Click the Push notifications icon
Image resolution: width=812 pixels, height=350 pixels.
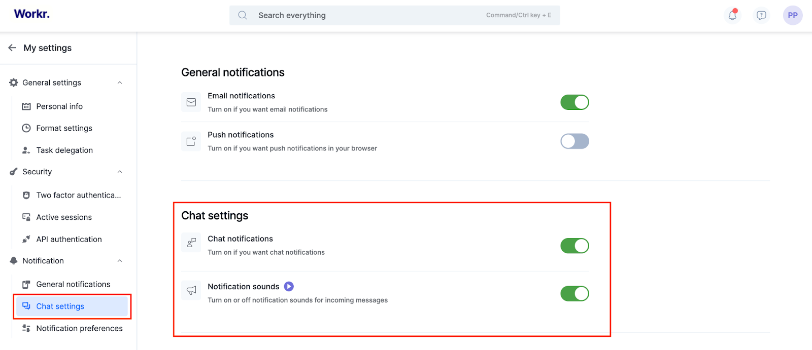pyautogui.click(x=191, y=141)
